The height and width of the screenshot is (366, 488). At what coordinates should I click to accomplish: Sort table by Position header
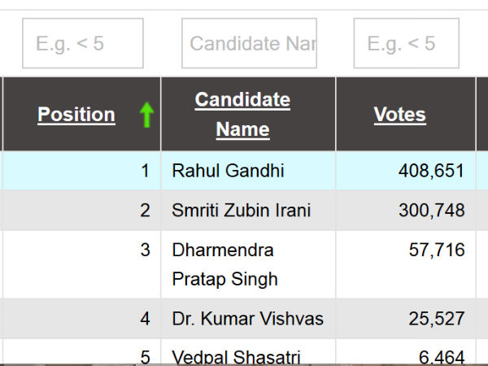pyautogui.click(x=76, y=115)
